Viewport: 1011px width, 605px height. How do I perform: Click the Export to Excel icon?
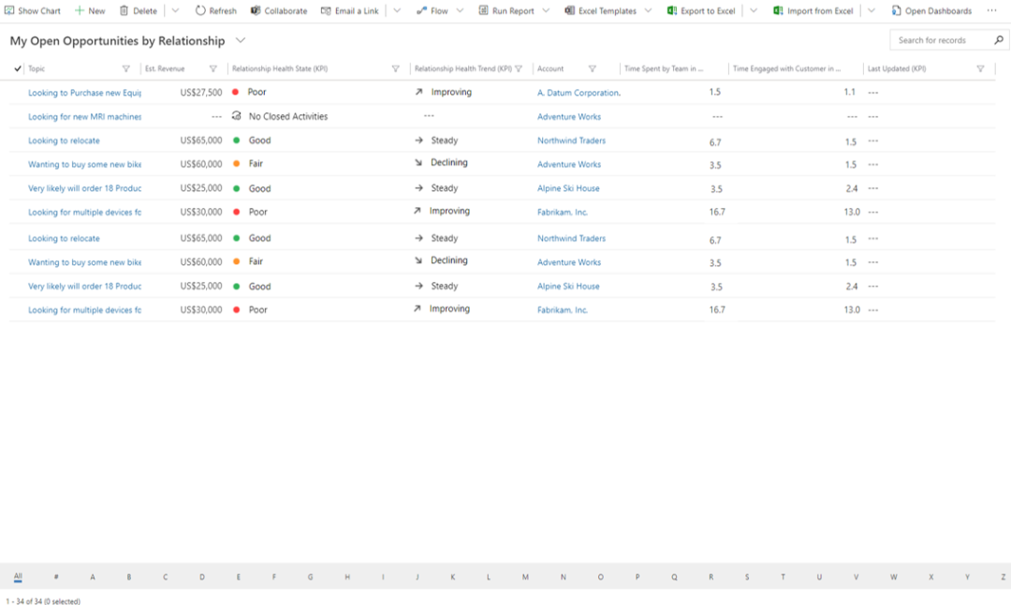(x=672, y=11)
